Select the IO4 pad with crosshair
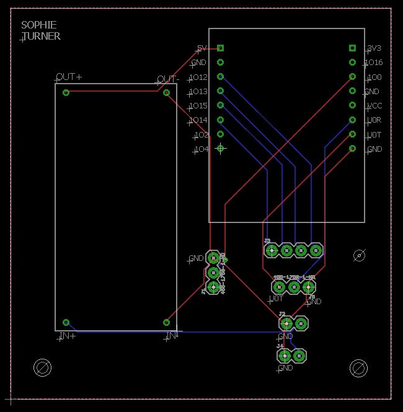This screenshot has height=412, width=403. coord(220,148)
